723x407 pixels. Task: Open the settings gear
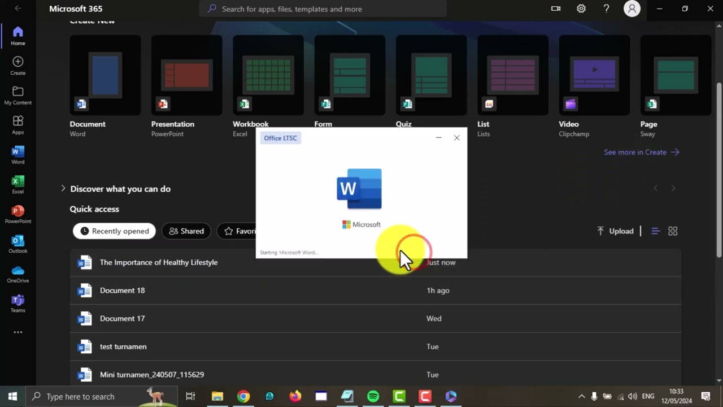pyautogui.click(x=581, y=8)
